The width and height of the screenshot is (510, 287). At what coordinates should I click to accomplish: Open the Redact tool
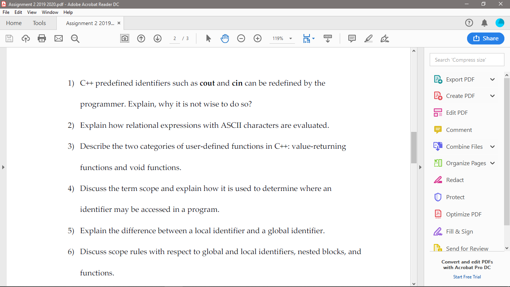[454, 180]
